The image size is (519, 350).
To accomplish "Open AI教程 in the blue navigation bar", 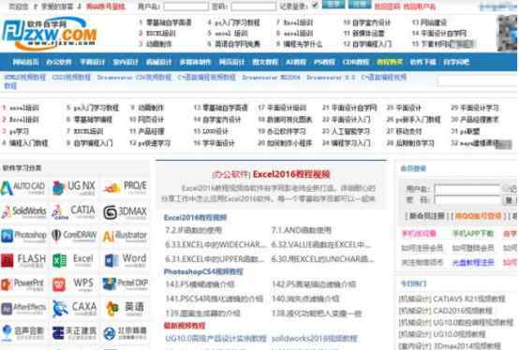I will click(x=296, y=62).
